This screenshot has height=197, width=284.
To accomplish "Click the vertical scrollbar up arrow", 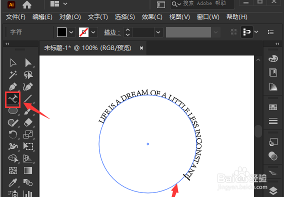I will click(x=258, y=60).
